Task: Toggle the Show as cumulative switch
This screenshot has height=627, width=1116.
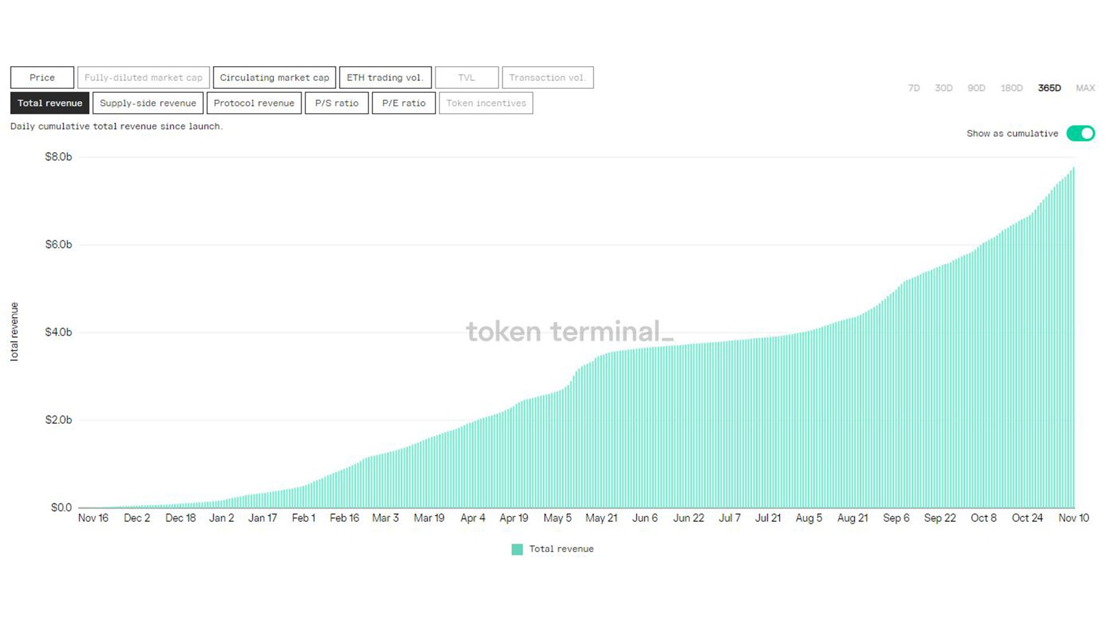Action: point(1080,134)
